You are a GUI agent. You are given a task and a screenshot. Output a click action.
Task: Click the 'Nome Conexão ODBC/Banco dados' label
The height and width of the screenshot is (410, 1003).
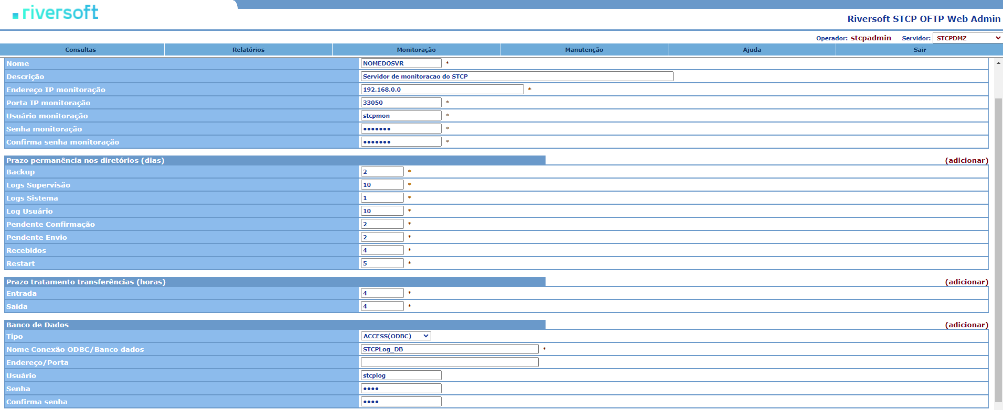point(75,350)
